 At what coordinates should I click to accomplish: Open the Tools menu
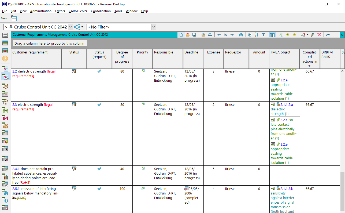[118, 11]
